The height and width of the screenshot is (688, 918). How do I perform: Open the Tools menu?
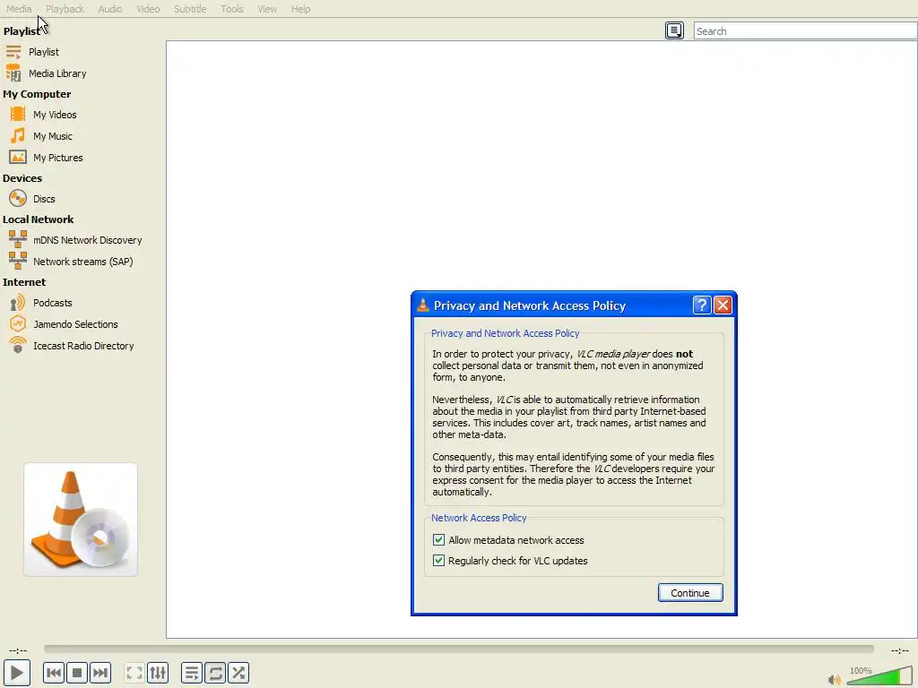pos(232,9)
